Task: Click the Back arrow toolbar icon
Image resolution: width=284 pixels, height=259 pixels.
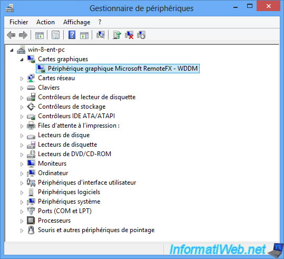Action: point(11,35)
